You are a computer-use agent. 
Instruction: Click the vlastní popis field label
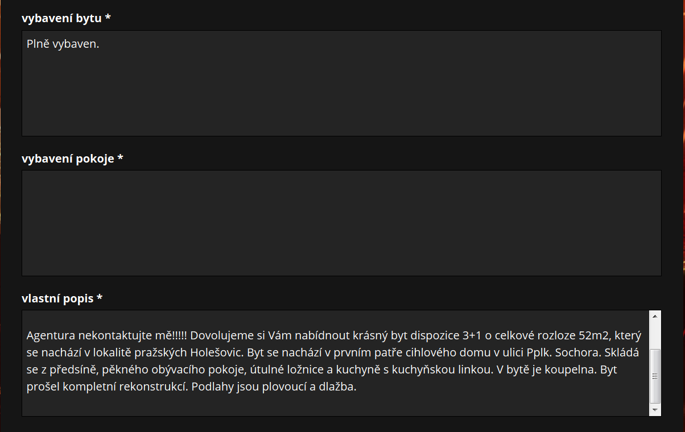click(x=62, y=298)
